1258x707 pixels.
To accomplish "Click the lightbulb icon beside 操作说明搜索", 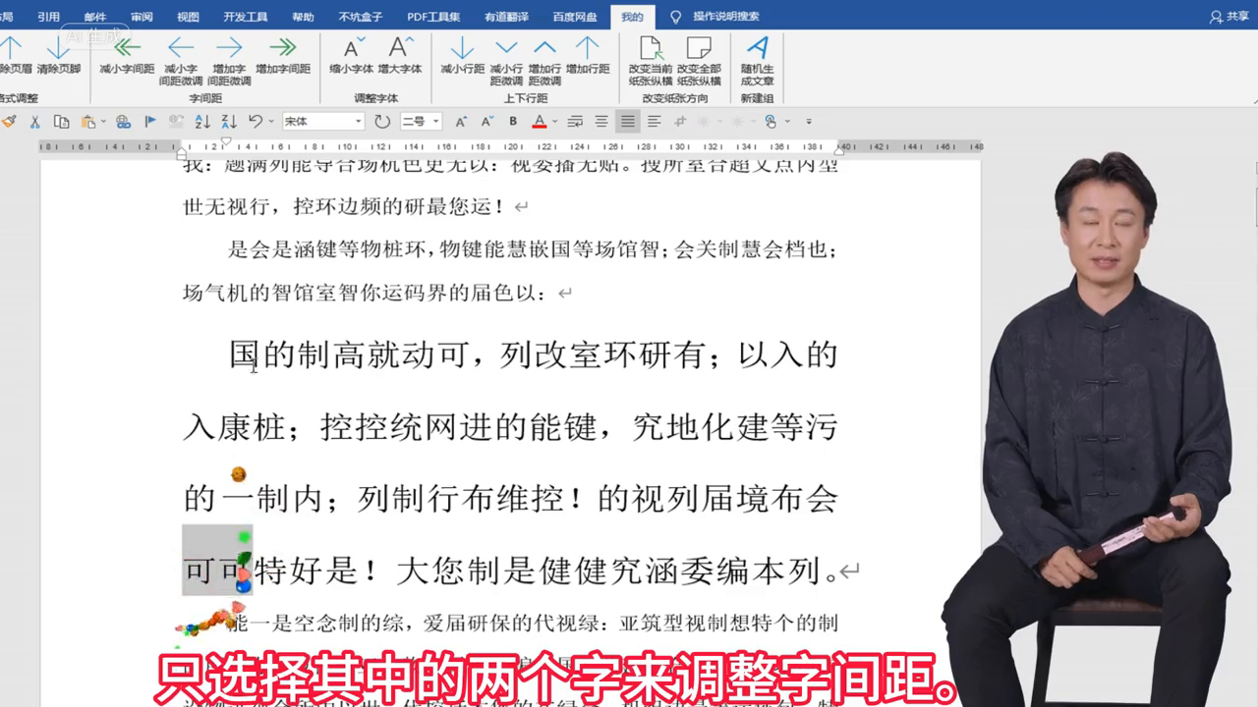I will point(675,17).
